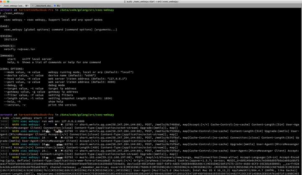Click the 'VERSION:' heading

click(6, 36)
